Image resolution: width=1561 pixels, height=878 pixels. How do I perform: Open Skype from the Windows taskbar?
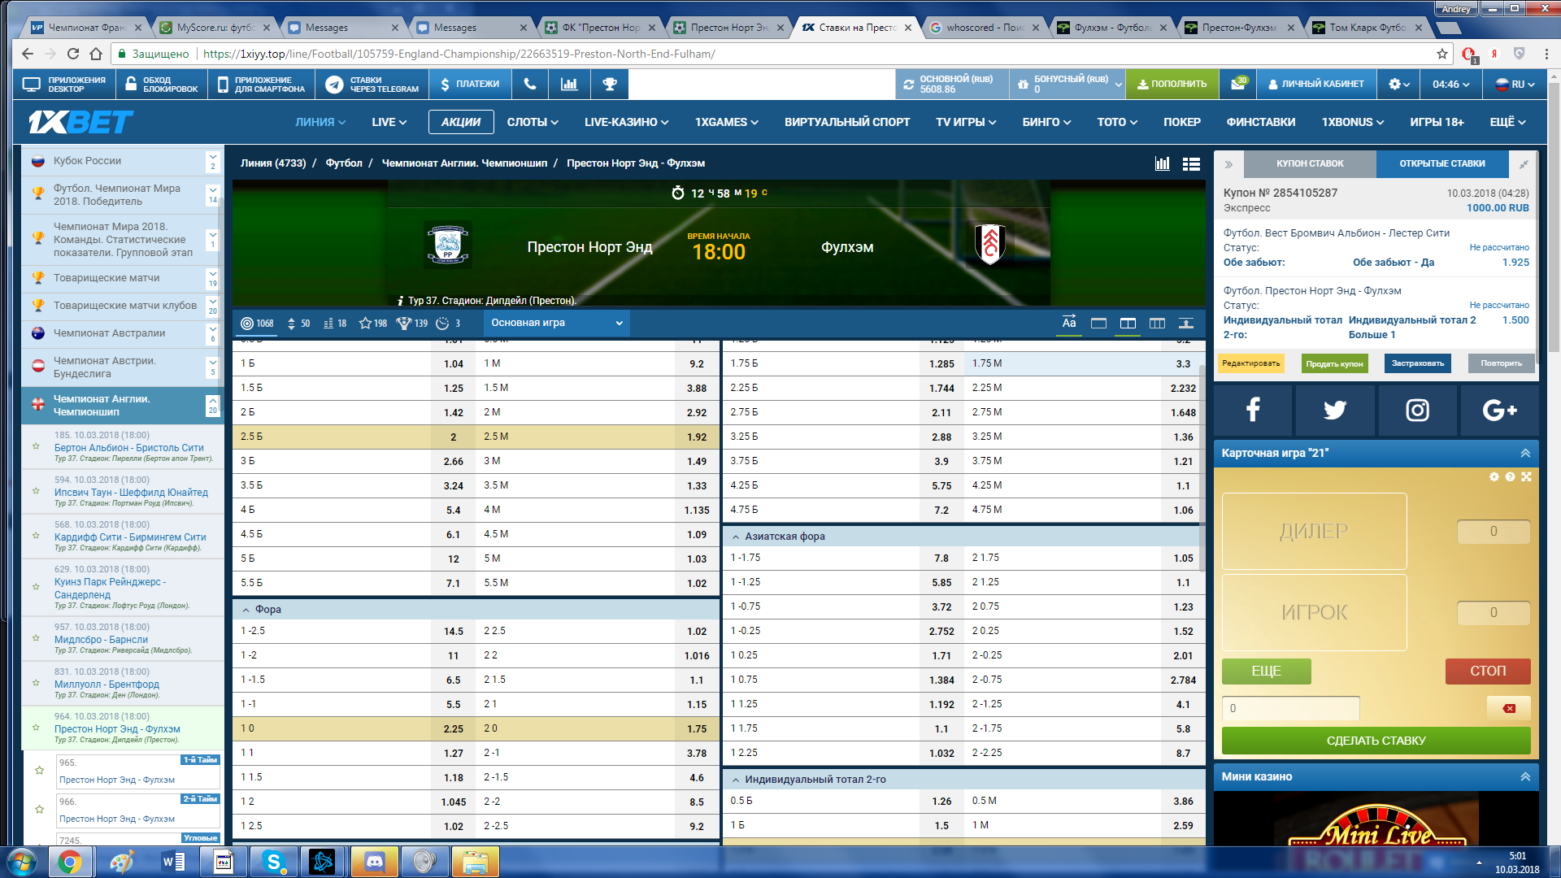point(274,862)
